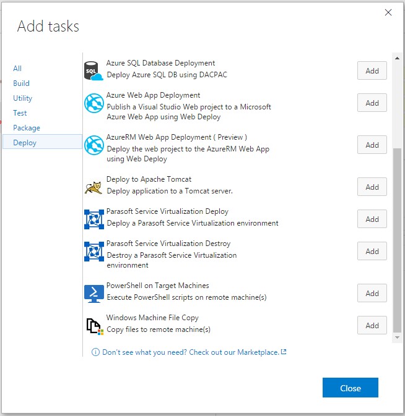
Task: Click 'Copy files to remote machine(s)' description
Action: coord(159,329)
